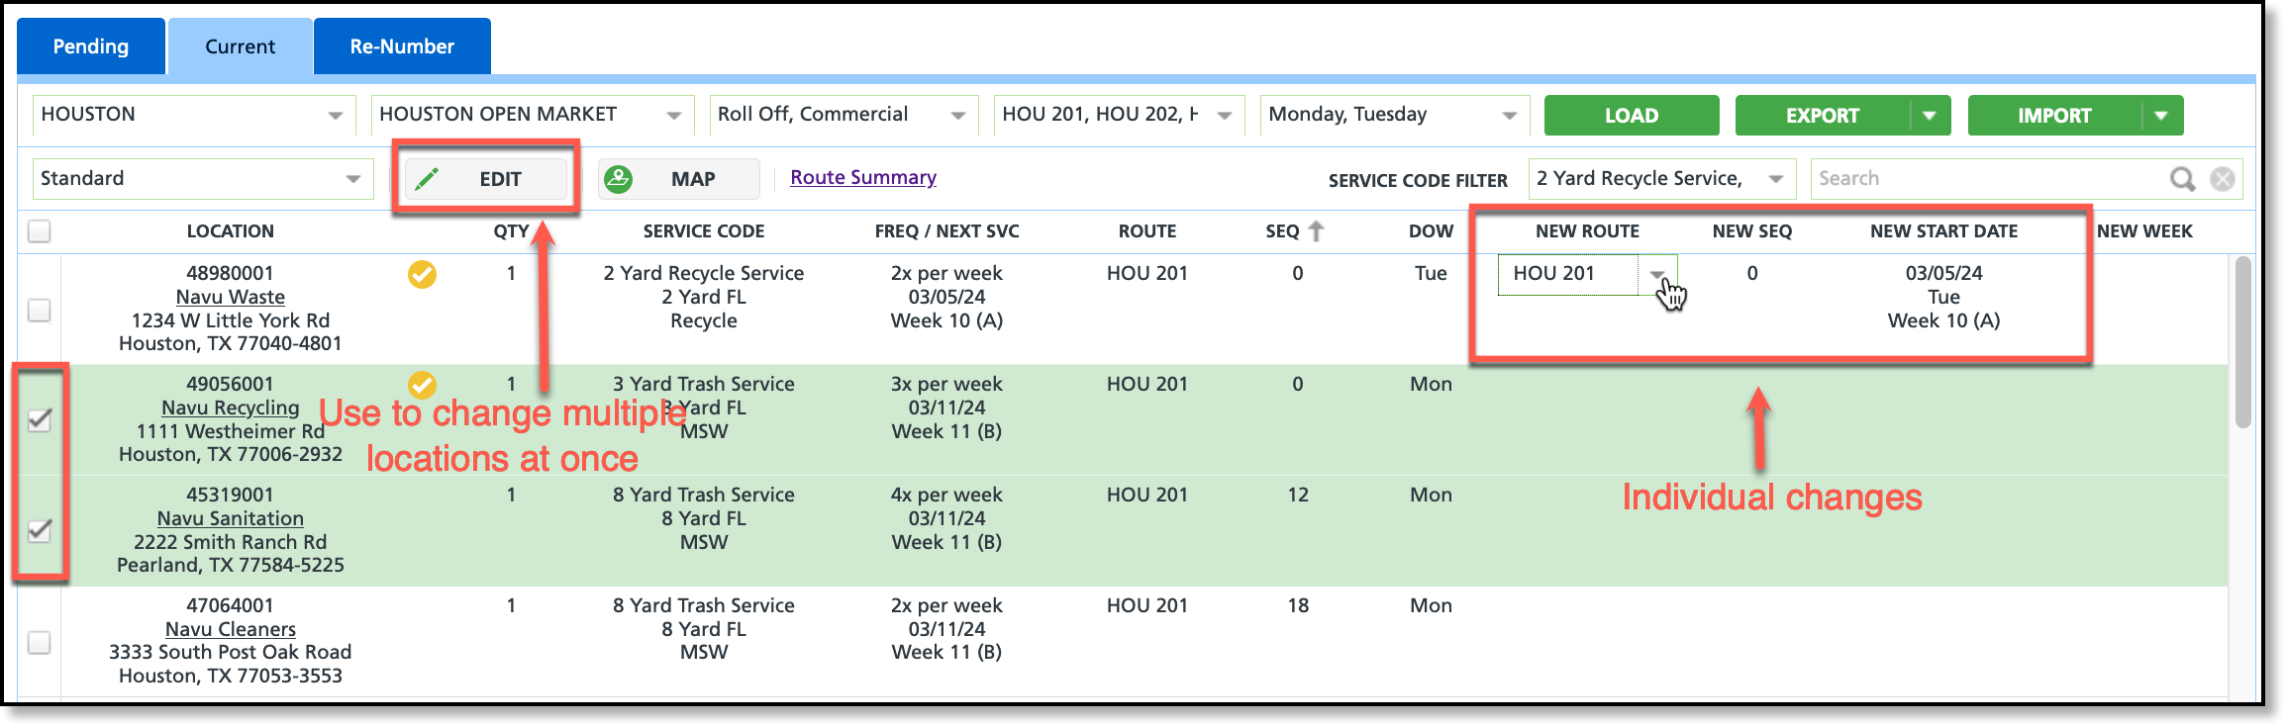Click the SEQ sort arrow icon
This screenshot has width=2285, height=726.
pyautogui.click(x=1316, y=231)
